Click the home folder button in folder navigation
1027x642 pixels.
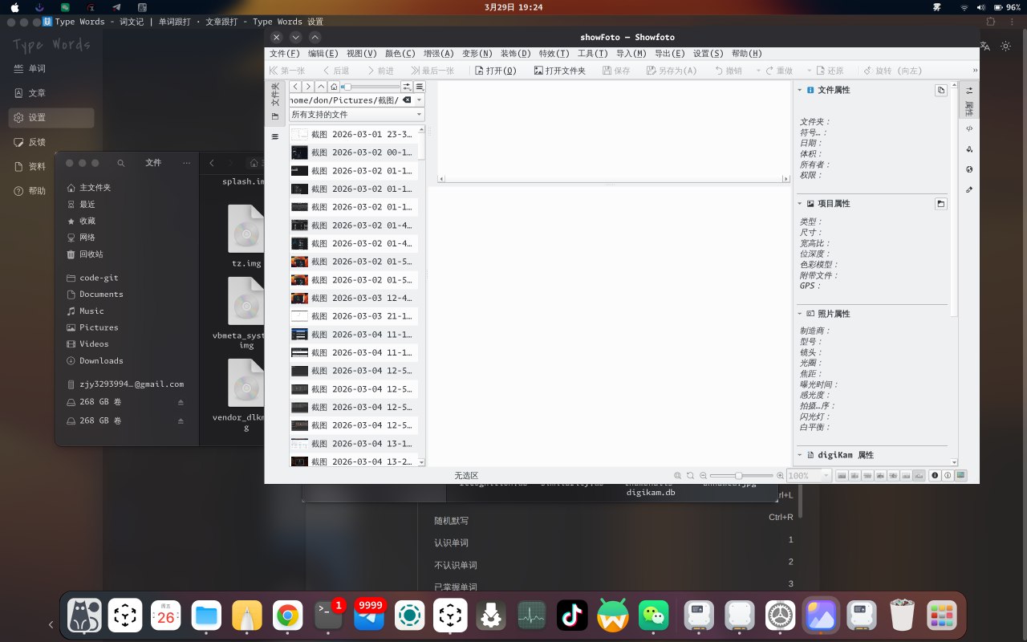[333, 87]
